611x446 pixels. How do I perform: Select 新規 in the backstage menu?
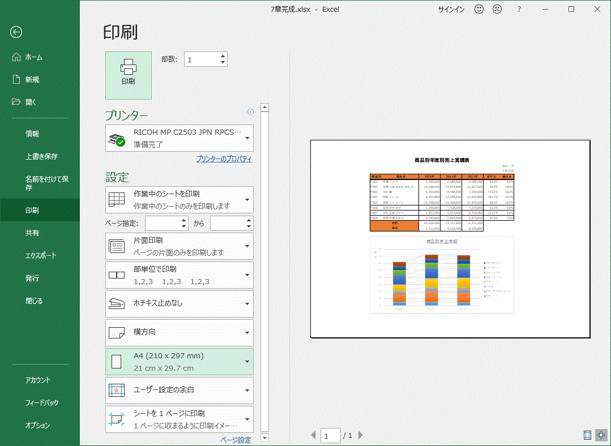click(40, 79)
